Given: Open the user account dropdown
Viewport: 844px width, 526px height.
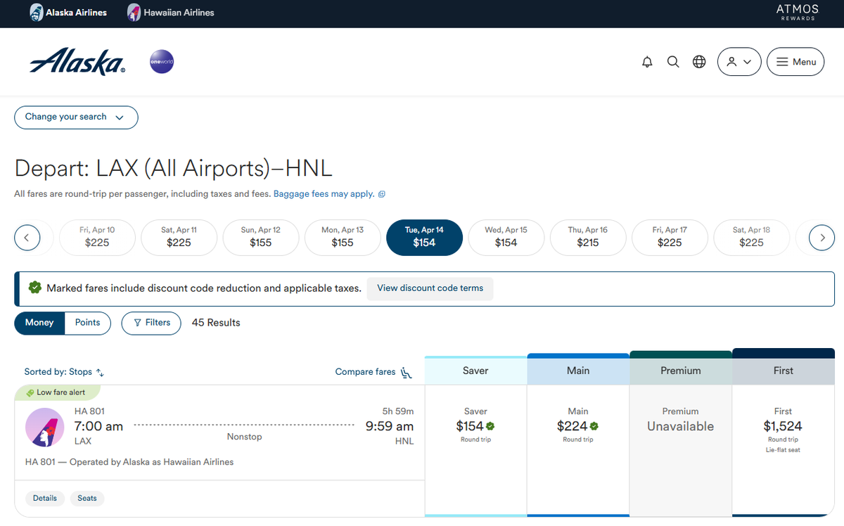Looking at the screenshot, I should pyautogui.click(x=739, y=62).
